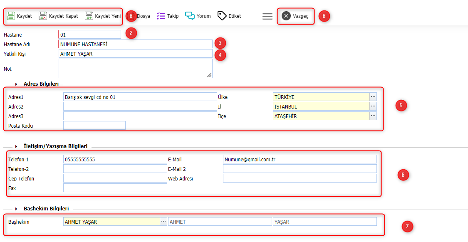The height and width of the screenshot is (242, 468).
Task: Click into the Not text area
Action: (x=135, y=68)
